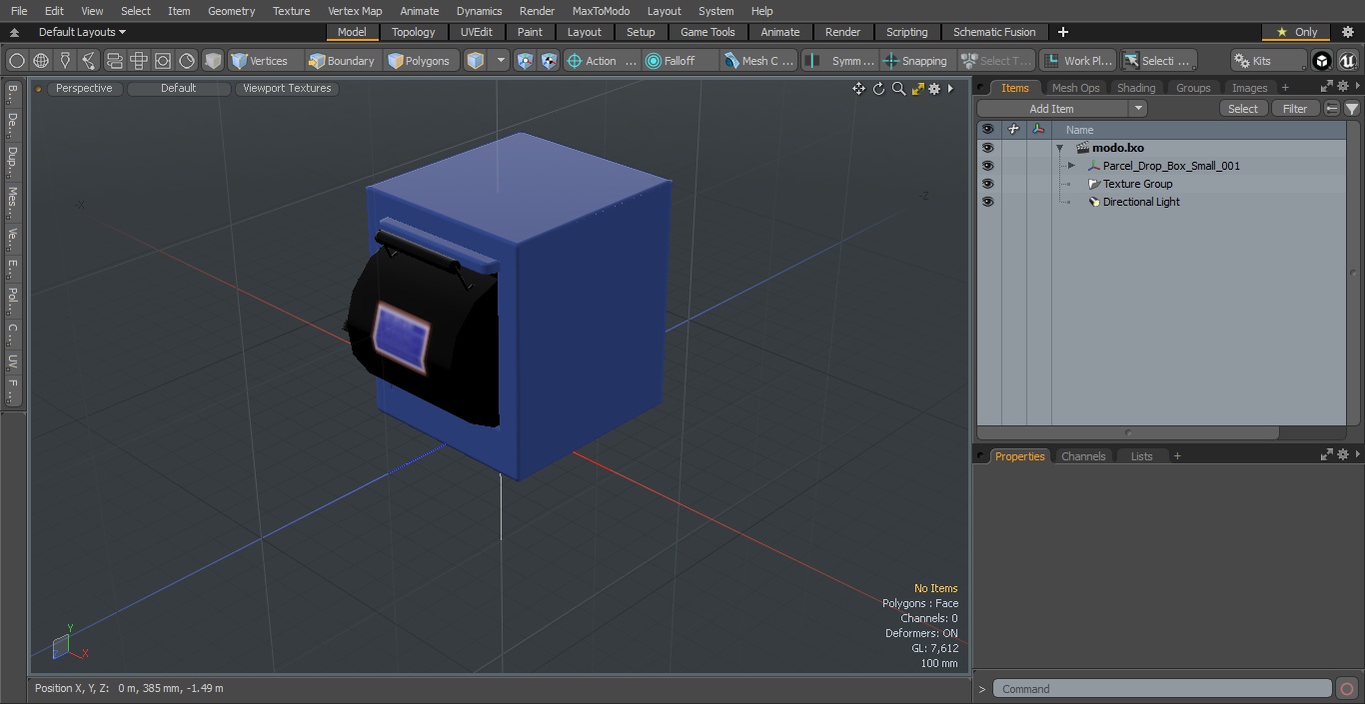Click the Filter button in Items panel

coord(1295,109)
